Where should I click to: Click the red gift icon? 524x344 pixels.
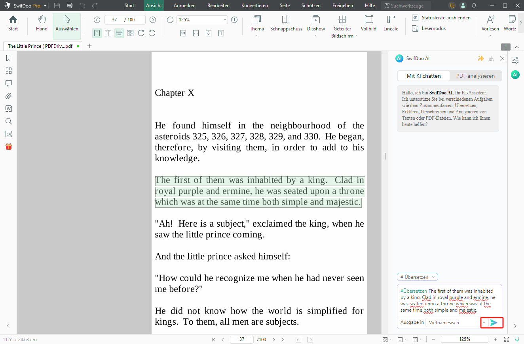click(x=9, y=147)
